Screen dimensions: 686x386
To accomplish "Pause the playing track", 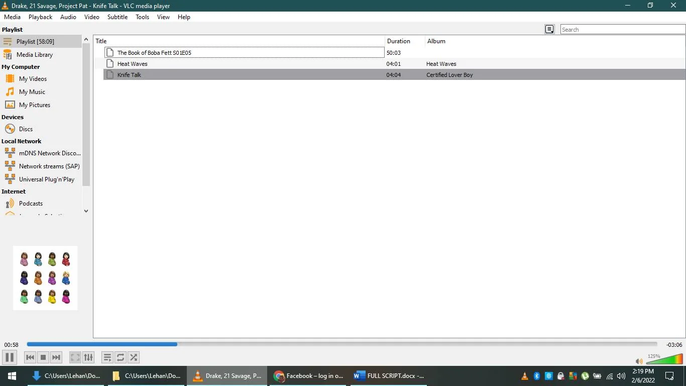I will [9, 357].
